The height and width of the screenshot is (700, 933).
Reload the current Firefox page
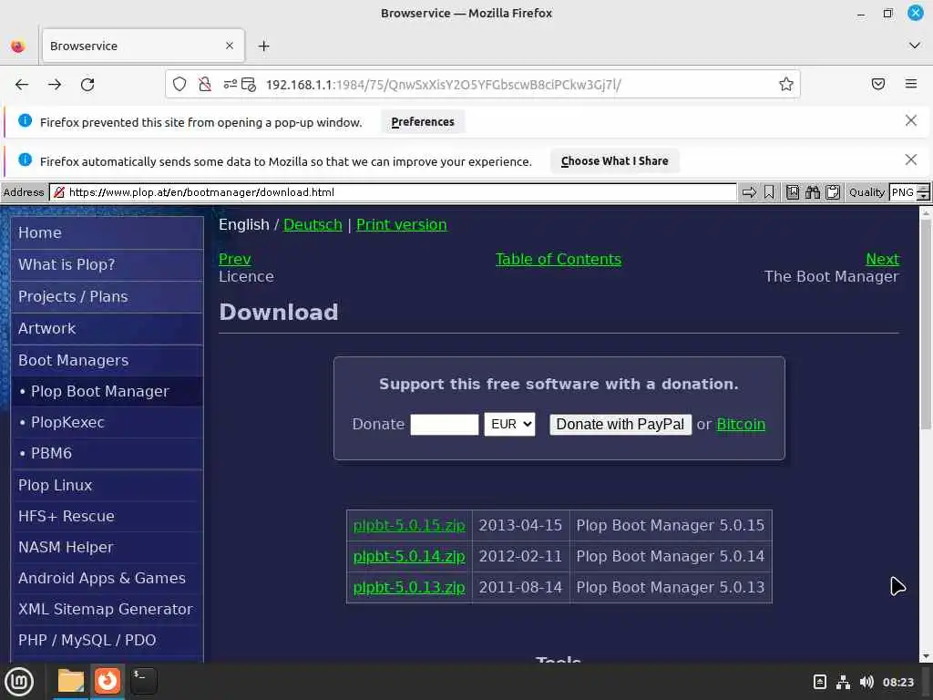click(87, 85)
